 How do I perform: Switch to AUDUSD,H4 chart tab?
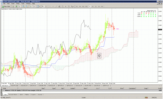24,86
